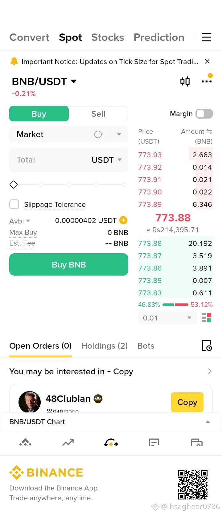Click the Market order info icon
222x514 pixels.
coord(98,134)
